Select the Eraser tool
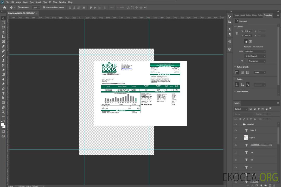This screenshot has height=187, width=281. pyautogui.click(x=3, y=70)
